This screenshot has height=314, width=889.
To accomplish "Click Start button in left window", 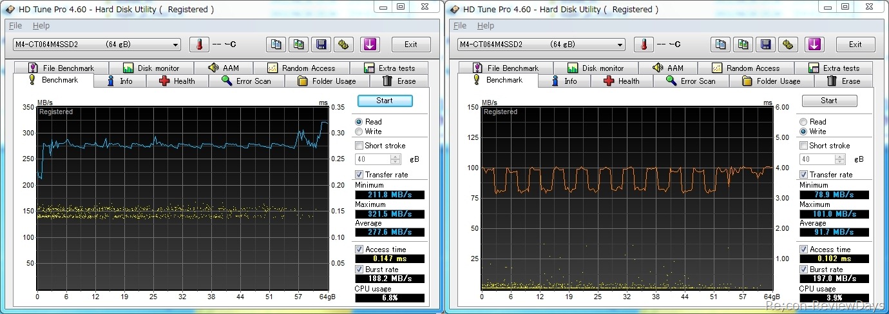I will click(x=385, y=101).
